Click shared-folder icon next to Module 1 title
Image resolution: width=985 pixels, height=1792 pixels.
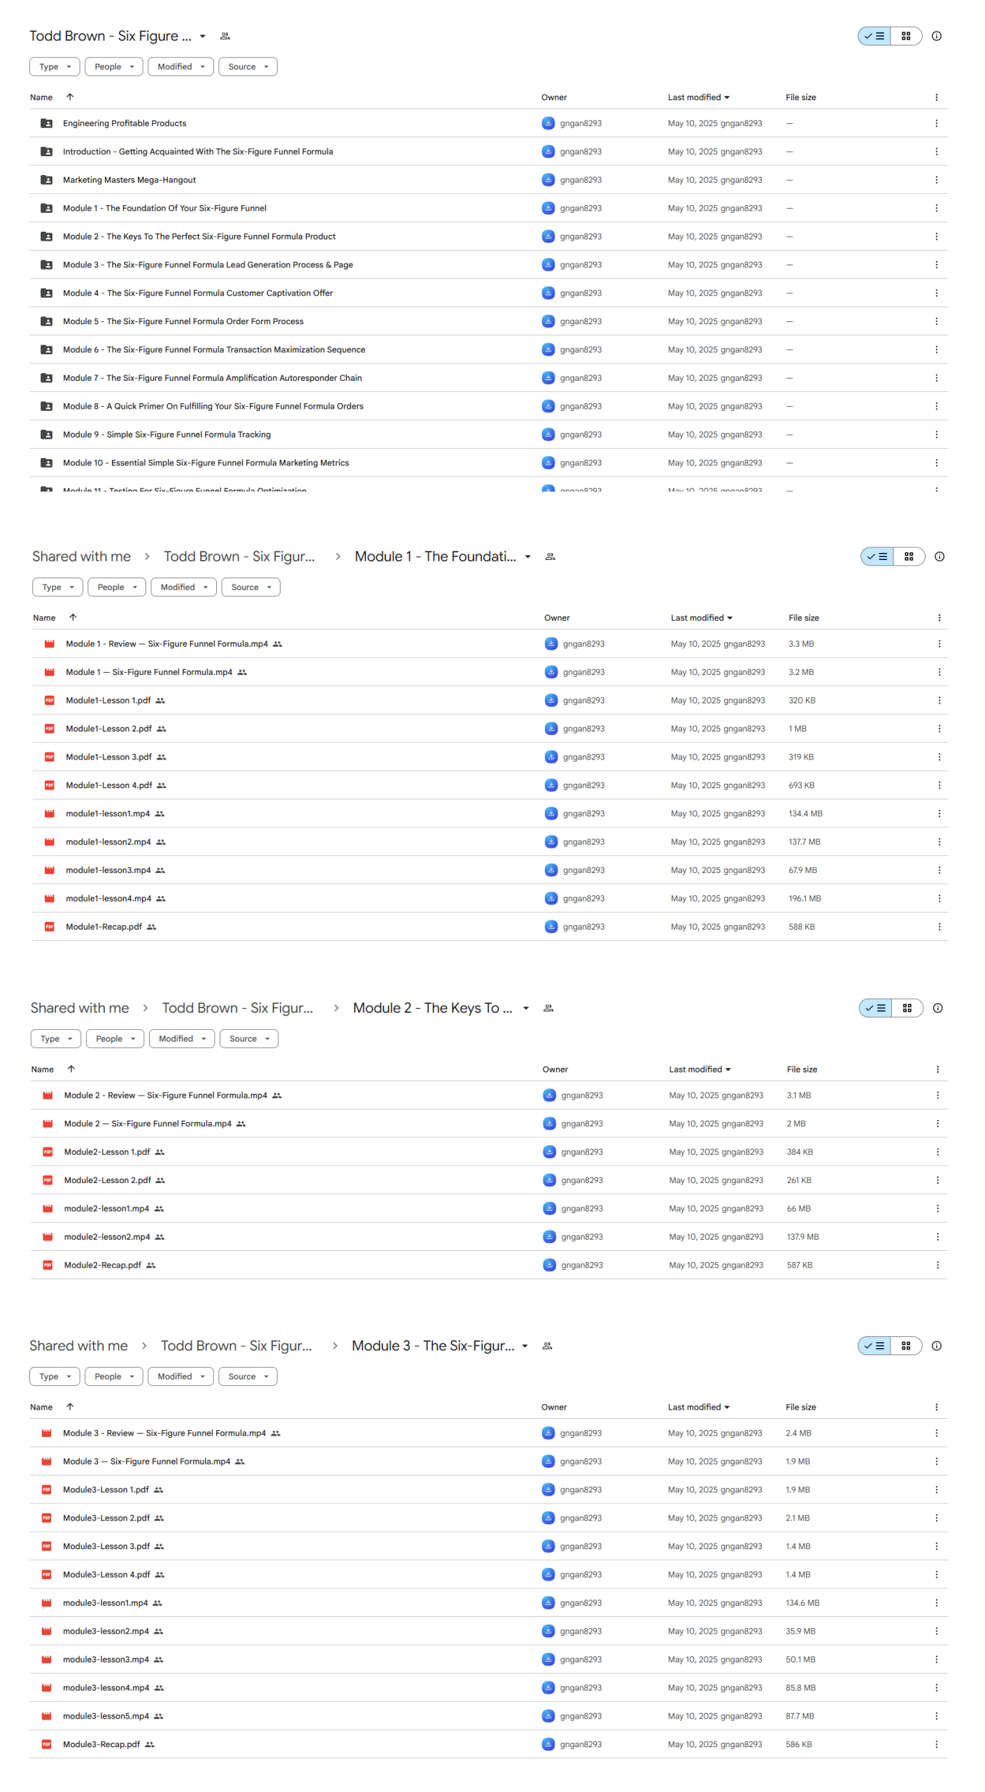tap(550, 556)
